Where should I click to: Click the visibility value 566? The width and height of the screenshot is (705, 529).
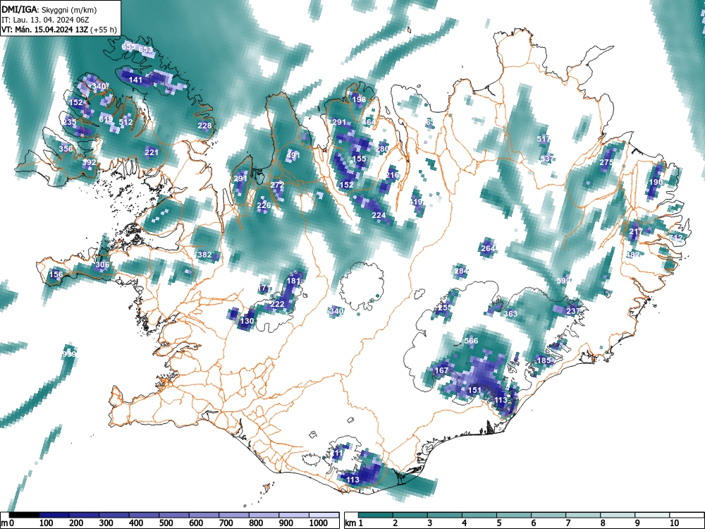click(471, 341)
